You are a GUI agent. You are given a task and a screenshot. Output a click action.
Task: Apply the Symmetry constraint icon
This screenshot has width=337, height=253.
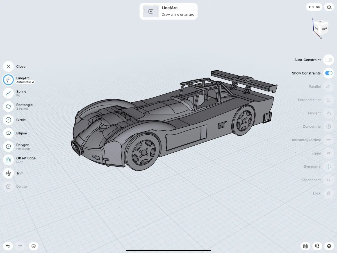coord(329,167)
